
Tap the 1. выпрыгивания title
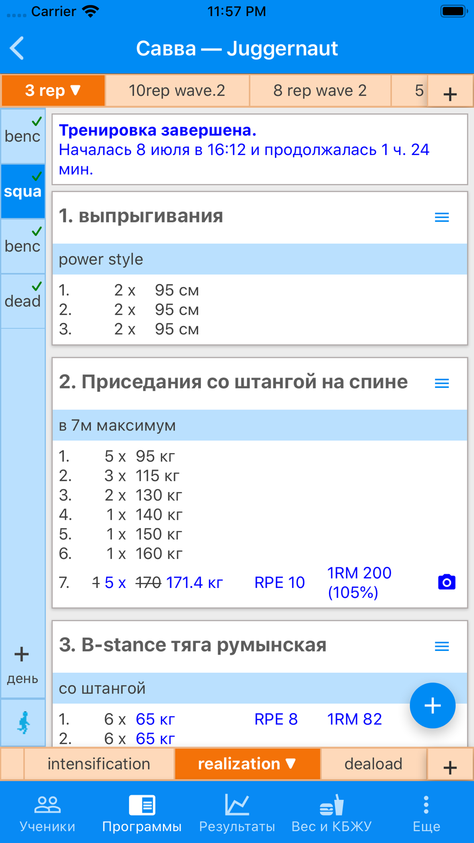tap(141, 216)
